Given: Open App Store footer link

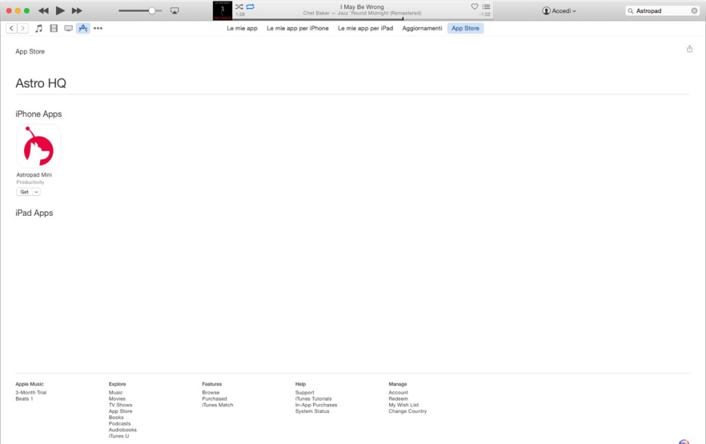Looking at the screenshot, I should 121,412.
